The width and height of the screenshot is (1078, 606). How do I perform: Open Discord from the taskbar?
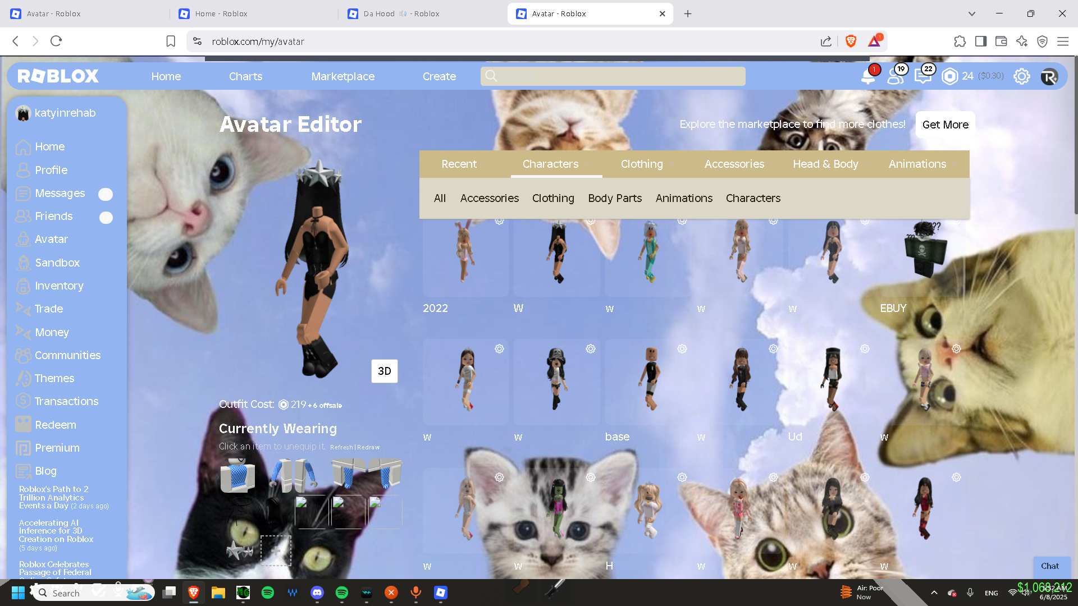tap(317, 593)
